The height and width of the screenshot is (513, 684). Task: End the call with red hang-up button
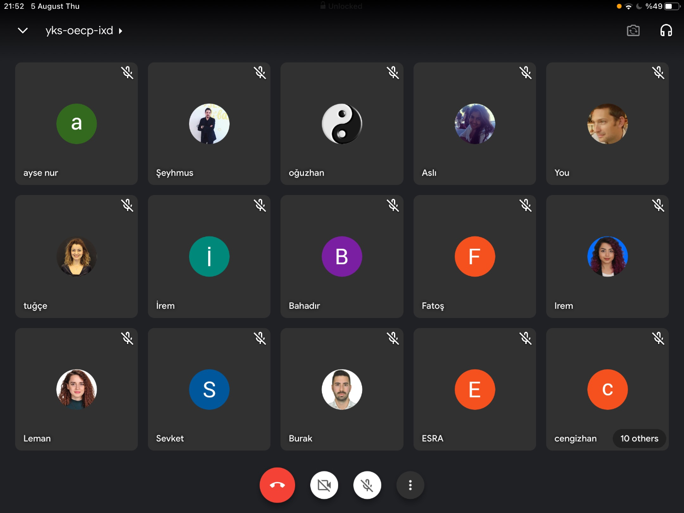point(277,485)
